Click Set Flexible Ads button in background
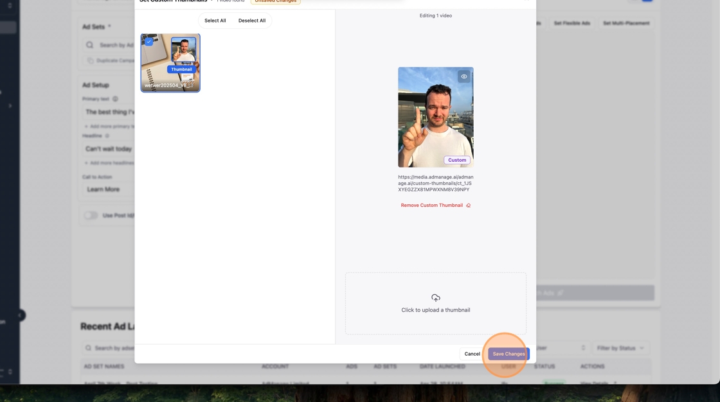 [571, 23]
